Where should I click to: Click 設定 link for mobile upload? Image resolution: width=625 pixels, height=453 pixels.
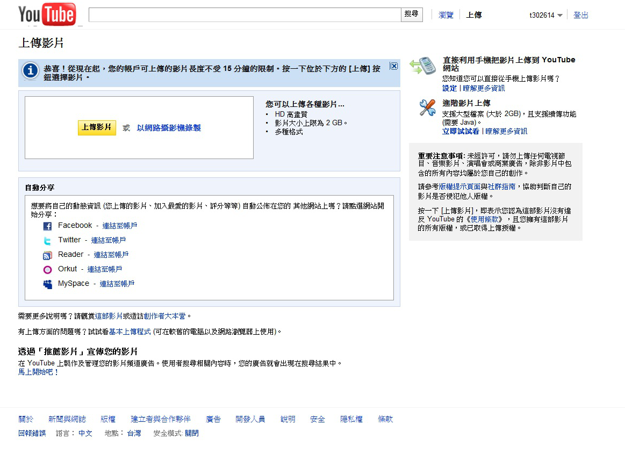click(x=450, y=89)
